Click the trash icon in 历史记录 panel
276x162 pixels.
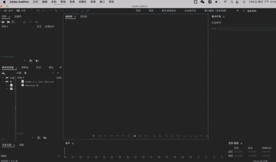click(x=59, y=156)
